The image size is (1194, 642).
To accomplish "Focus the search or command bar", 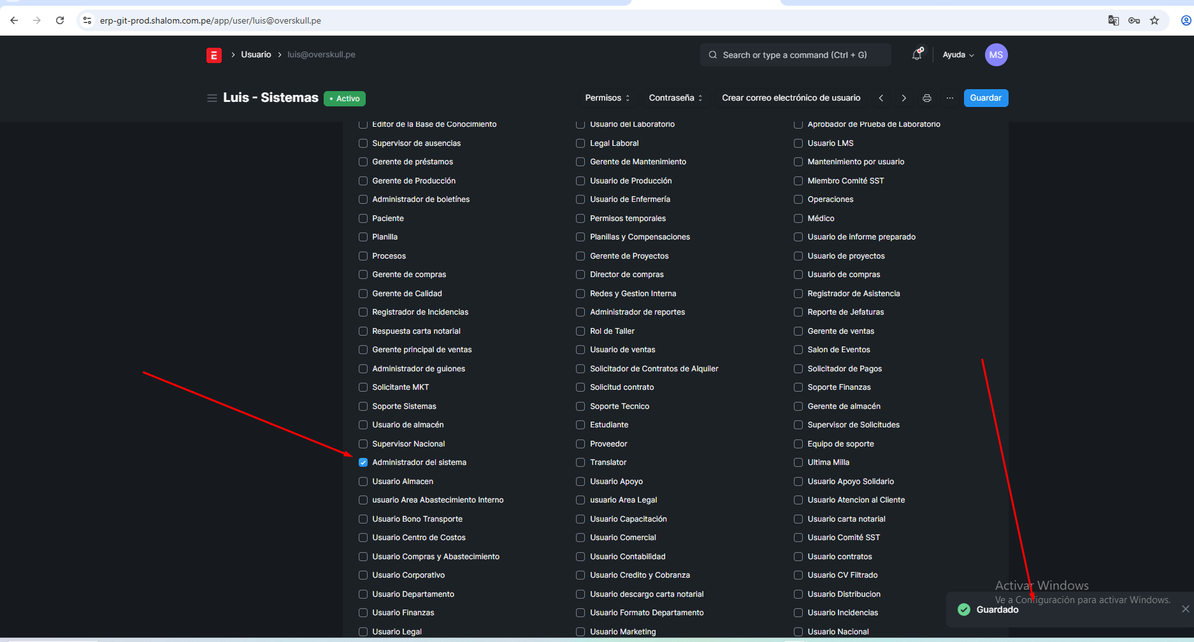I will click(x=795, y=55).
